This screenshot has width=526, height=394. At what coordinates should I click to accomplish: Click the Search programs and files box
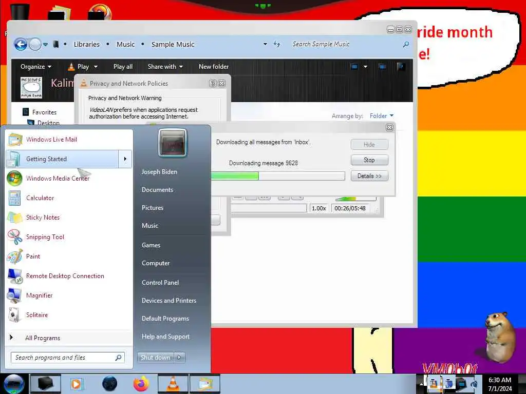(x=68, y=358)
